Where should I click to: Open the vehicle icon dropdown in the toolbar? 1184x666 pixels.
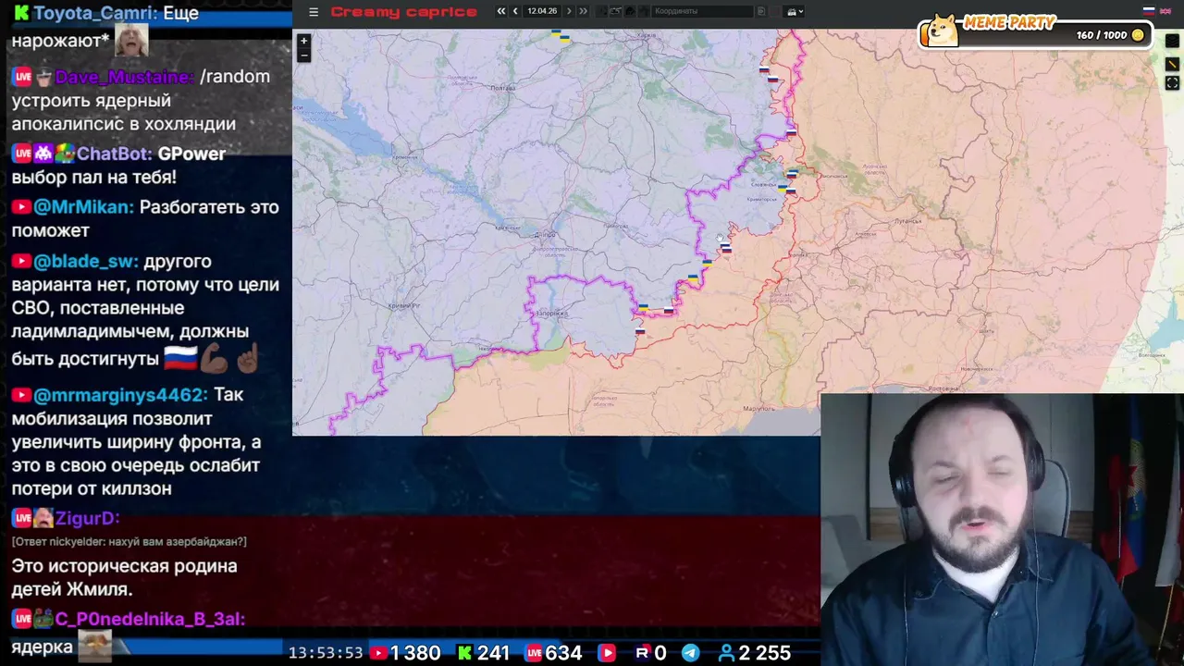pos(795,11)
